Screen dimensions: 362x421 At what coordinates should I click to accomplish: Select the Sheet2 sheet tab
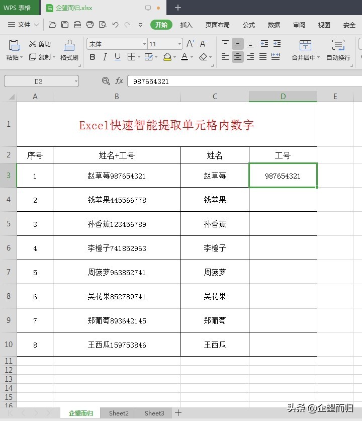(x=119, y=413)
